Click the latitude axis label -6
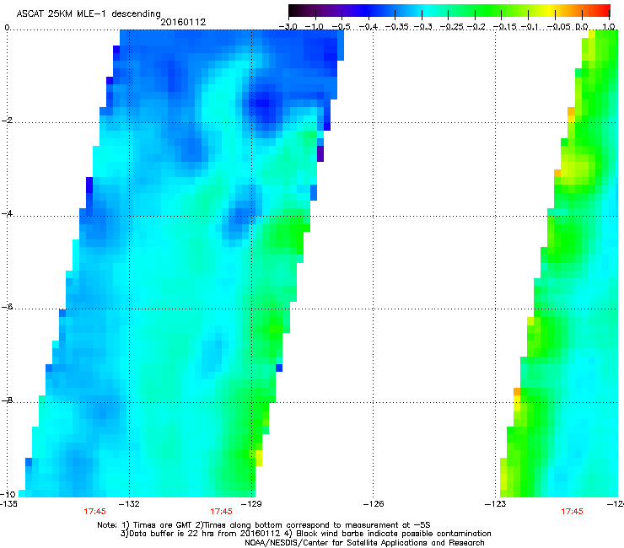 click(8, 306)
